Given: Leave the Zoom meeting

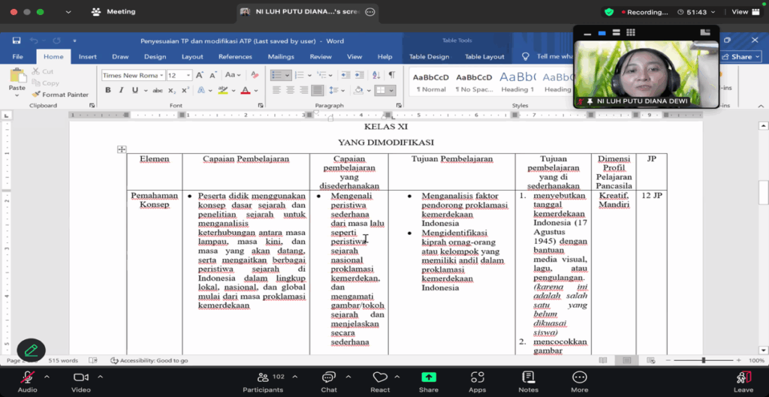Looking at the screenshot, I should (x=743, y=382).
